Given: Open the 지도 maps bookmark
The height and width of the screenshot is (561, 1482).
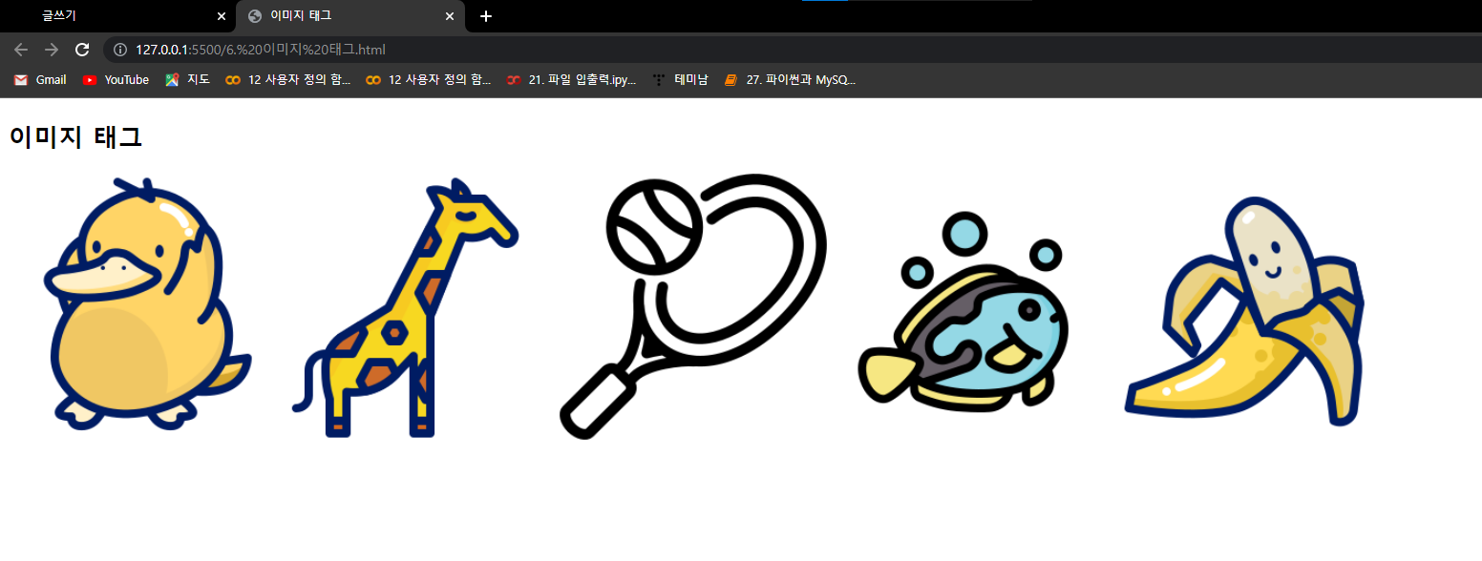Looking at the screenshot, I should pos(187,80).
